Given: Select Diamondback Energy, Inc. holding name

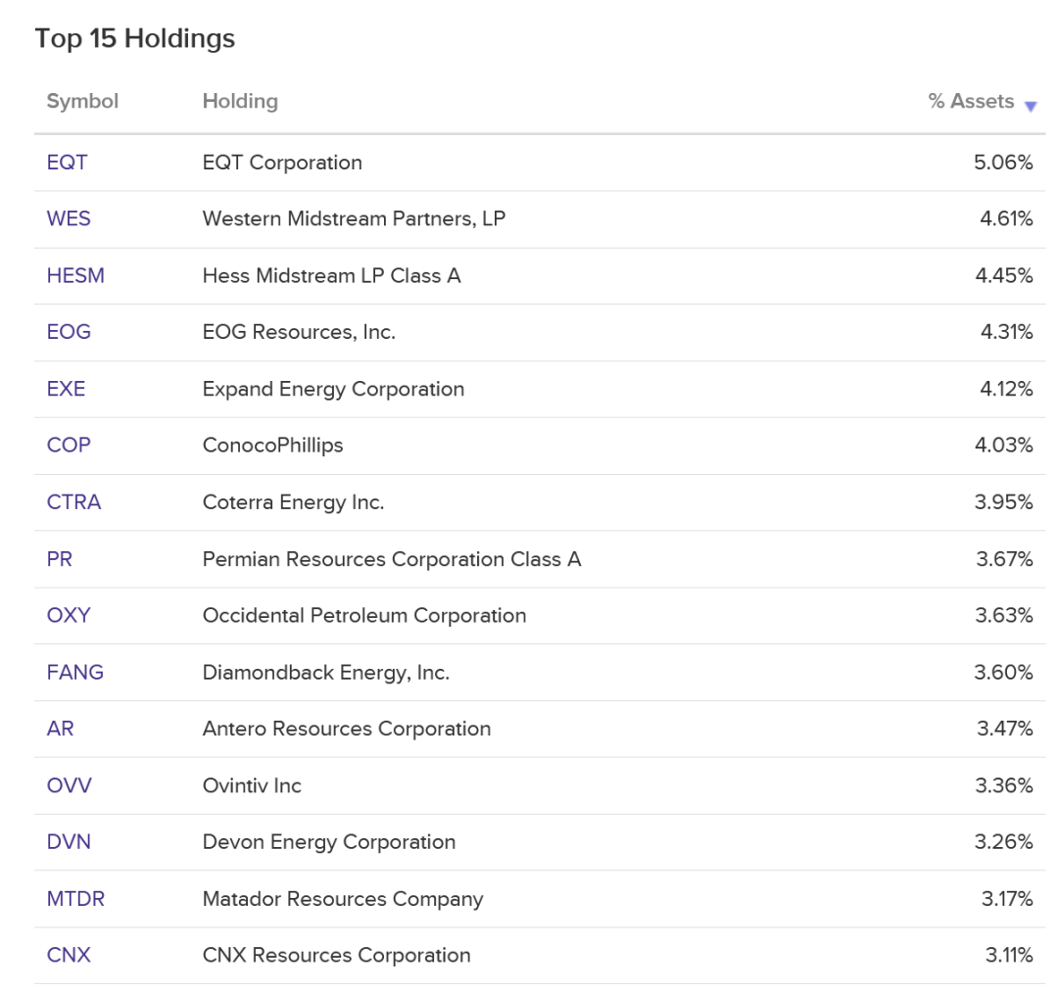Looking at the screenshot, I should (x=326, y=672).
